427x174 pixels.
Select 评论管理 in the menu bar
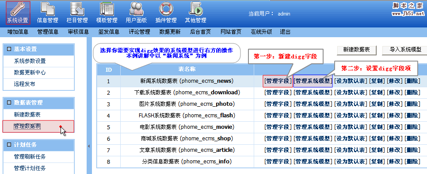tap(139, 32)
